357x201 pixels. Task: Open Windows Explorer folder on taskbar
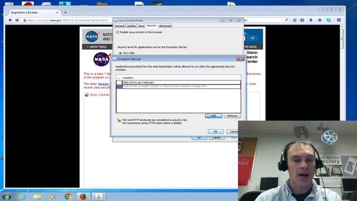[37, 197]
